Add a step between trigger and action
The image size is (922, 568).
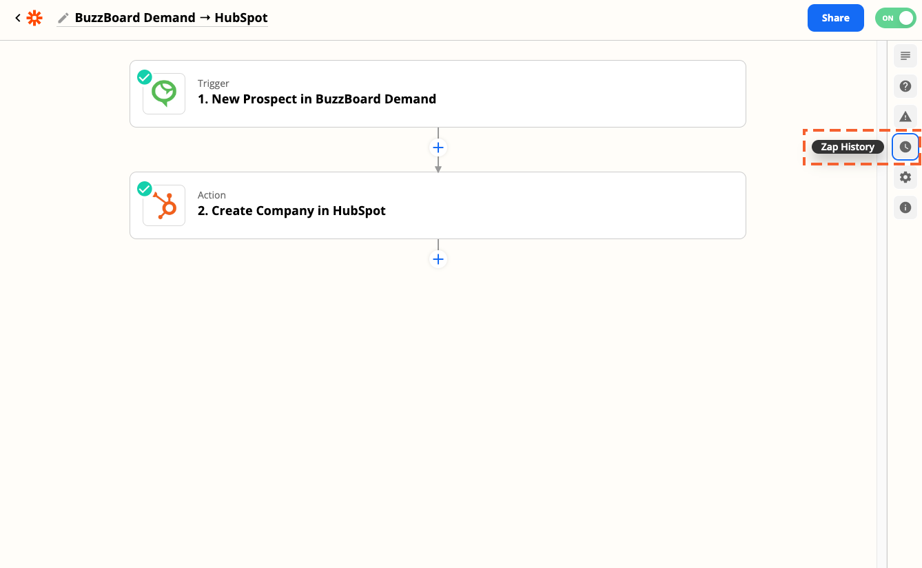(438, 148)
